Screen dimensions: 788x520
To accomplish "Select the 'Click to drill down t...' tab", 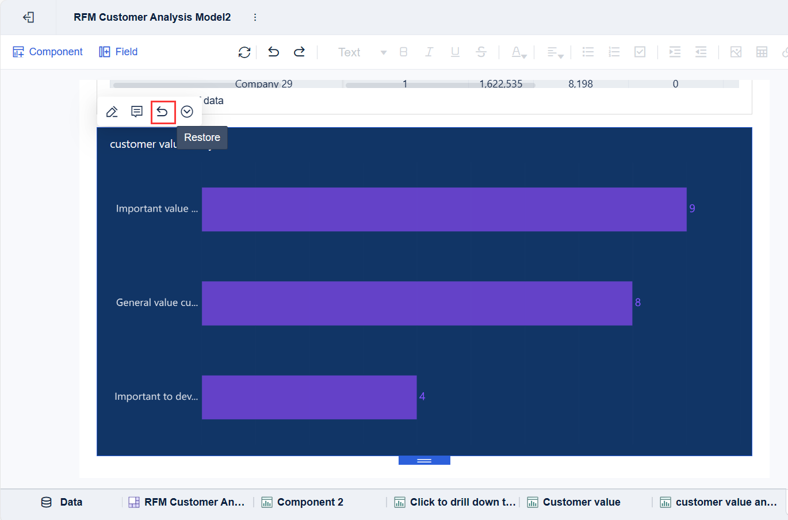I will tap(455, 502).
